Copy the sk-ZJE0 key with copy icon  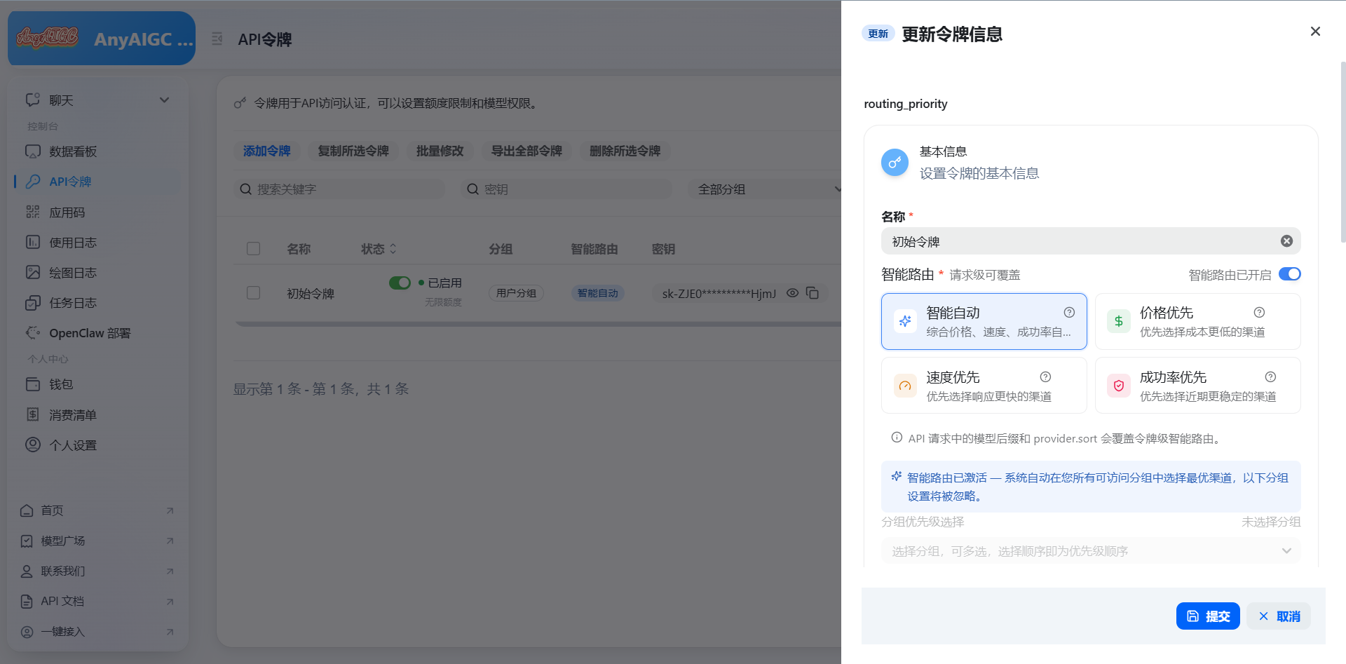(x=813, y=293)
